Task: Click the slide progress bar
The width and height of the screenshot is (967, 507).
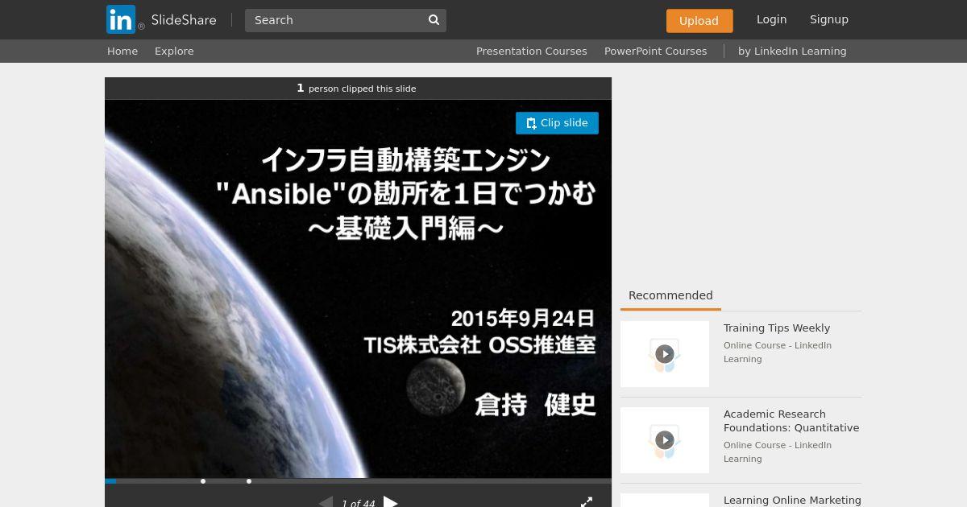Action: click(358, 481)
